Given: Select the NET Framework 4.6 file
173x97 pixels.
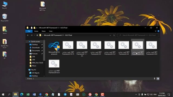Looking at the screenshot, I should [124, 48].
